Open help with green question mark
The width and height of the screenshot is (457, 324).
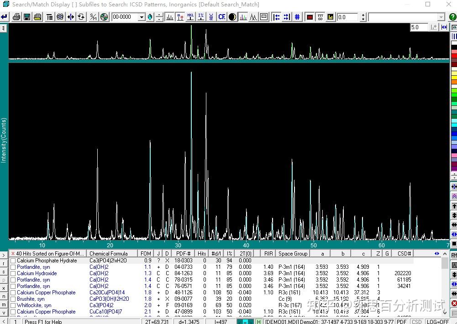(452, 17)
